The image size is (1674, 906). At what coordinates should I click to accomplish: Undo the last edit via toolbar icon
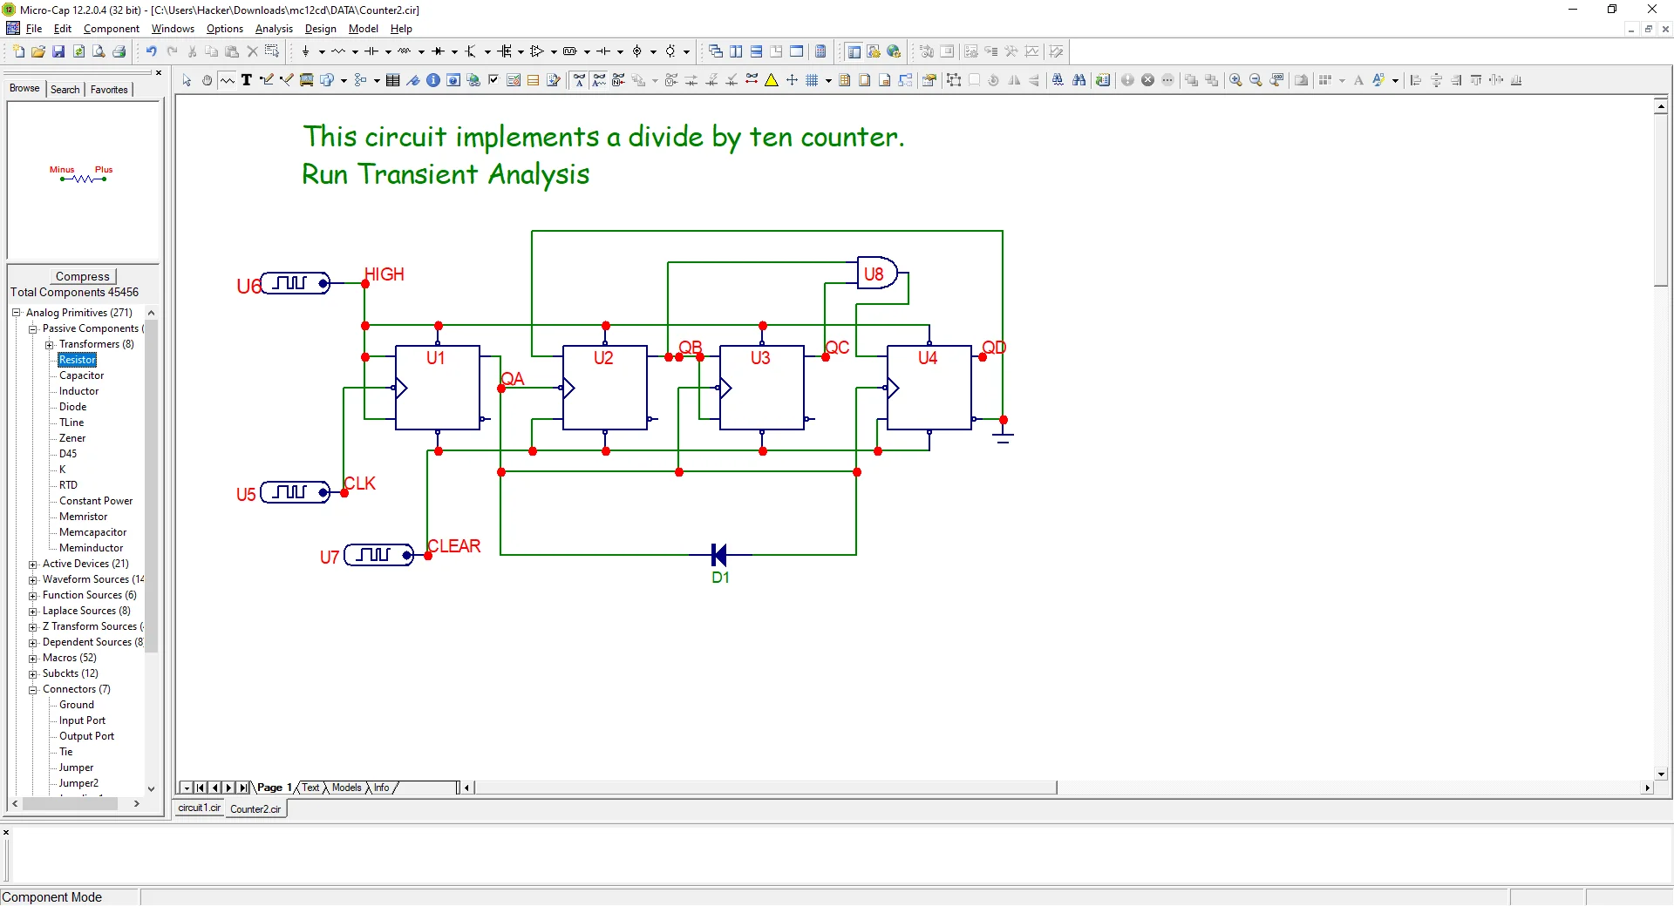tap(150, 51)
